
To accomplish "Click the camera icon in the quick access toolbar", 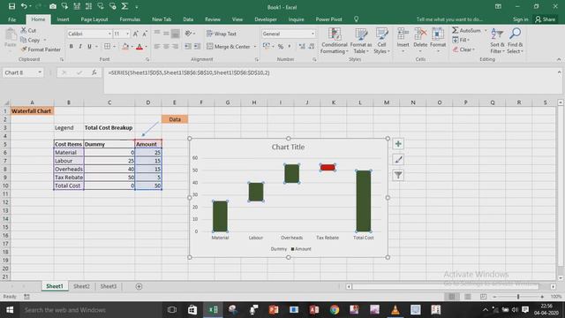I will pos(53,6).
